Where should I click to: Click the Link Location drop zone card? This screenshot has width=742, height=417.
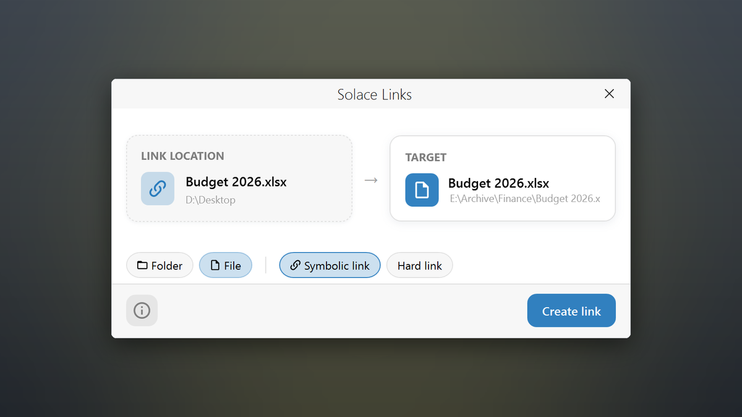click(x=239, y=178)
